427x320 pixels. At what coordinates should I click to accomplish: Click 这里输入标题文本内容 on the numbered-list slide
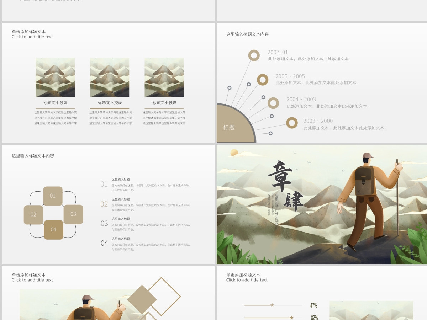tap(33, 156)
